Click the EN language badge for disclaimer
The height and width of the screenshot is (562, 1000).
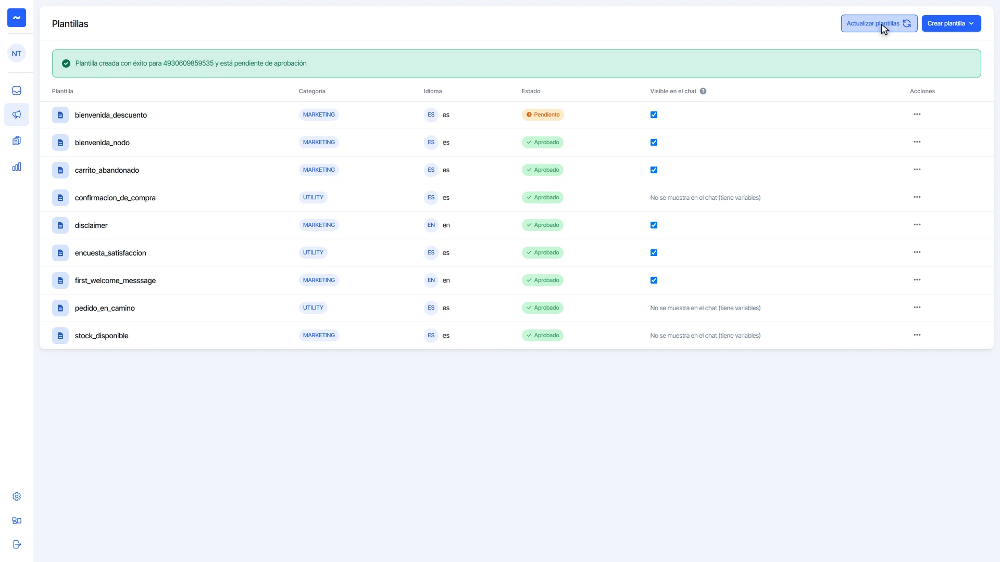click(431, 225)
